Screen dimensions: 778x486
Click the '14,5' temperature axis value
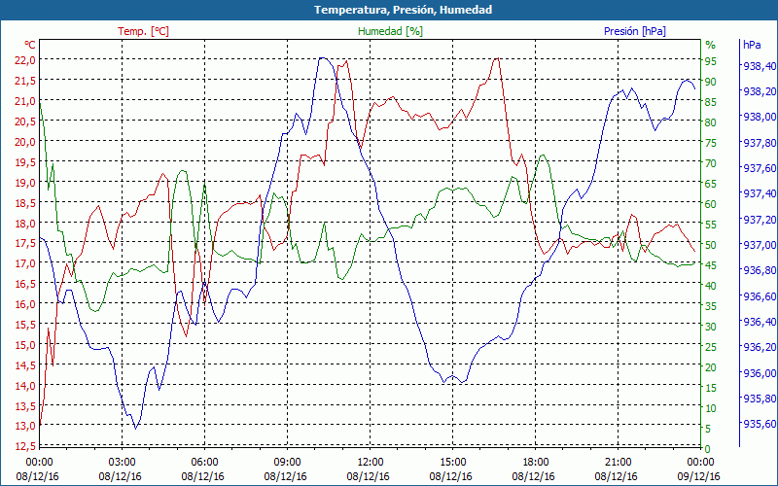click(25, 365)
